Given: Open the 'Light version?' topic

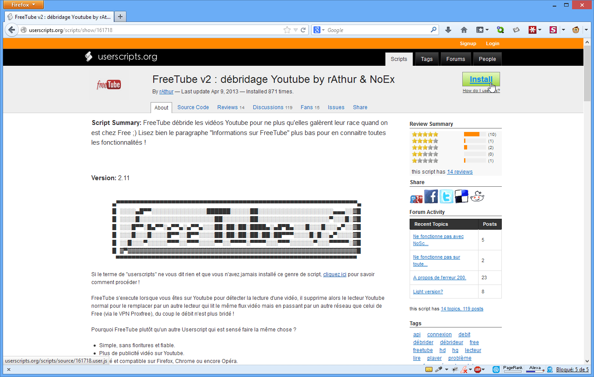Looking at the screenshot, I should coord(428,292).
